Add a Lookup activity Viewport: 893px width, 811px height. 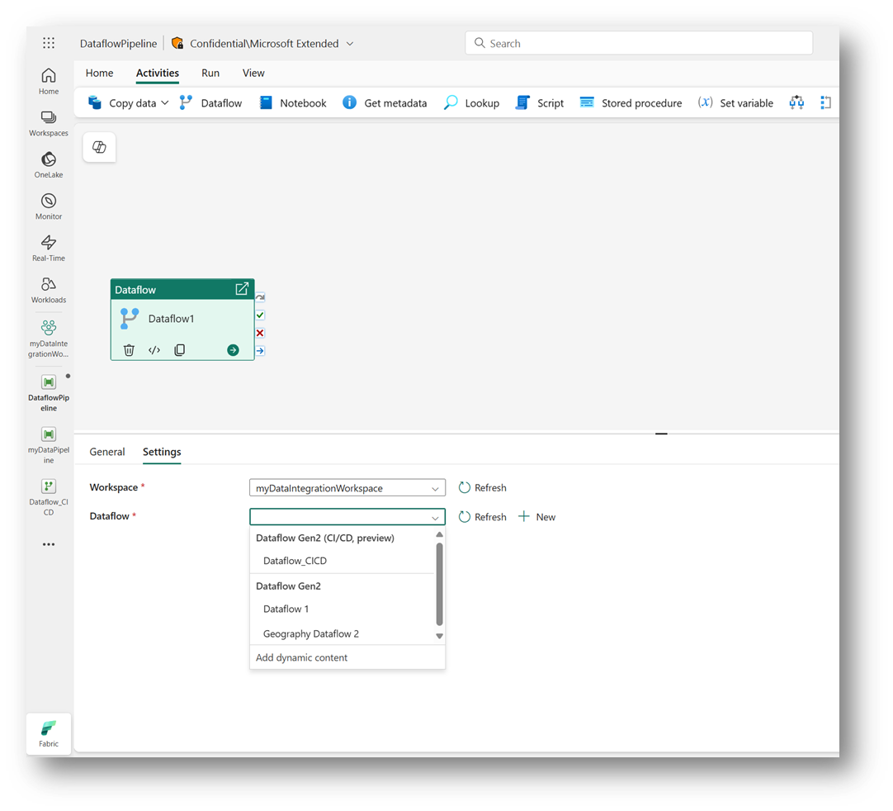click(471, 103)
